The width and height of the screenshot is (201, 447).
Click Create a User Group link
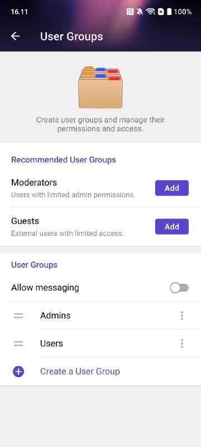tap(80, 372)
